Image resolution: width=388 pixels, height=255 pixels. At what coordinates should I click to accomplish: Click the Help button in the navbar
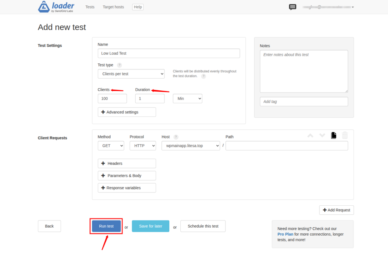point(138,7)
